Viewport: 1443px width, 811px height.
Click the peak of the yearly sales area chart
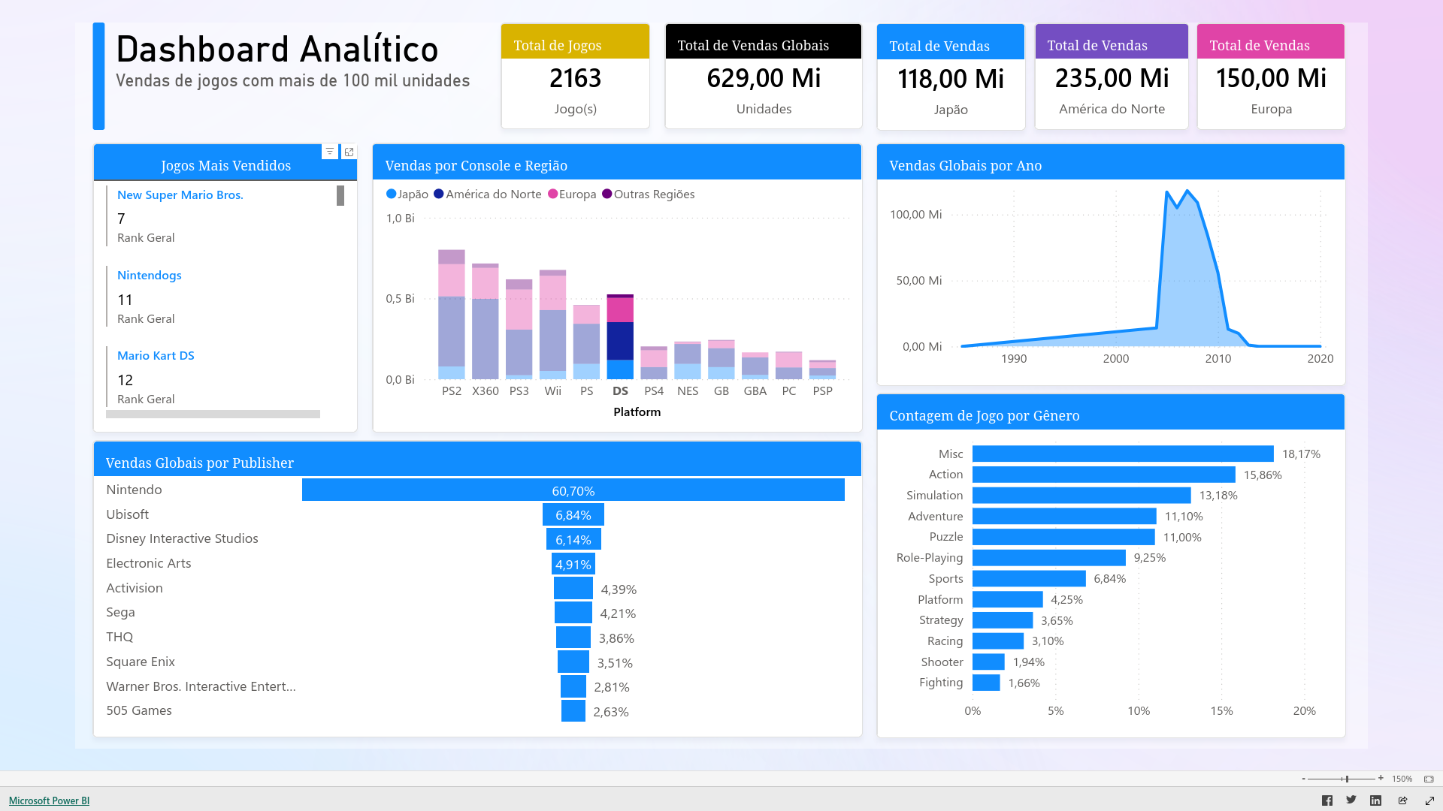[x=1187, y=191]
